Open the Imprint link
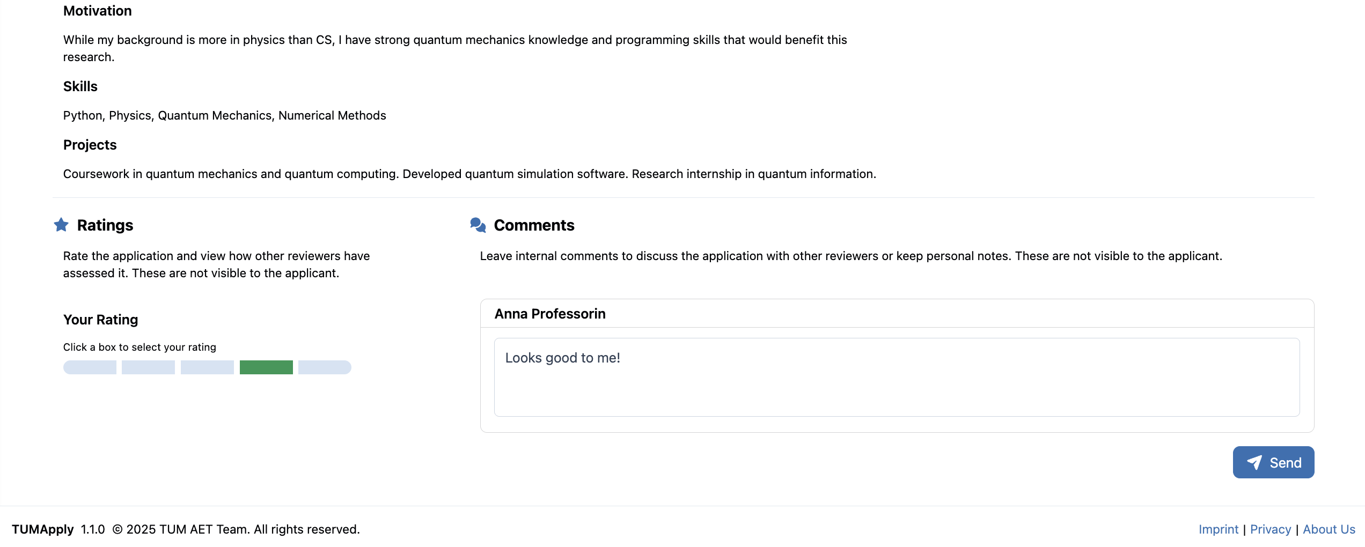The image size is (1365, 547). (x=1219, y=529)
